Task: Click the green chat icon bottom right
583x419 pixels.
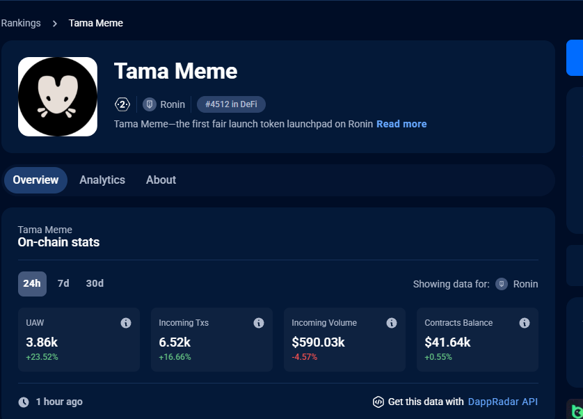Action: click(577, 411)
